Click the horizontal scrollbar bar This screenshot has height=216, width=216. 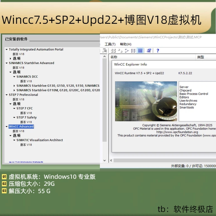point(165,160)
